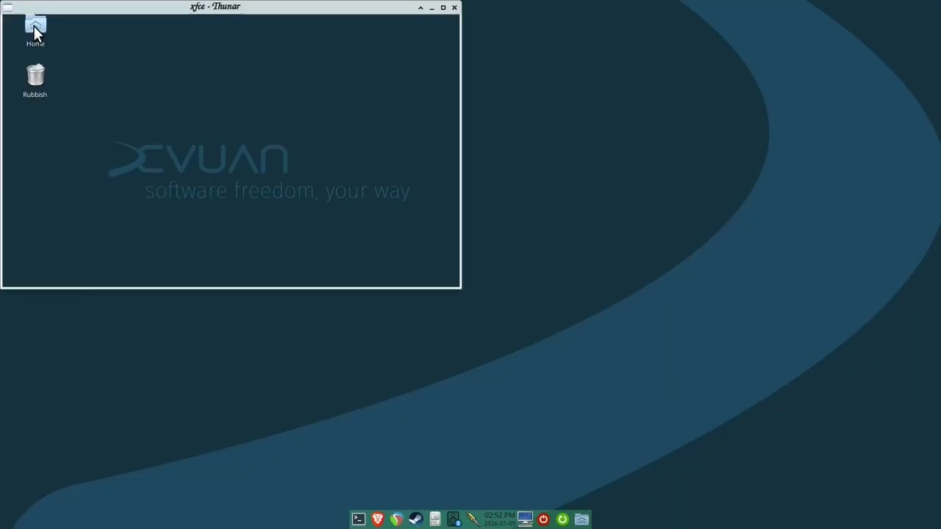Shade the Thunar window with the up arrow
Screen dimensions: 941x529
coord(421,7)
